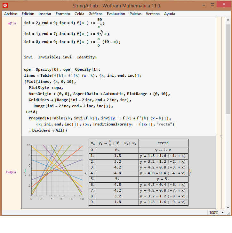Click table cell 'y == 1.8 - 1.6 (-9. + x)'
Image resolution: width=232 pixels, height=233 pixels.
[164, 202]
